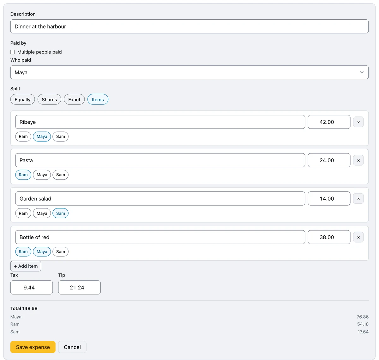
Task: Switch split mode to Equally
Action: pos(22,100)
